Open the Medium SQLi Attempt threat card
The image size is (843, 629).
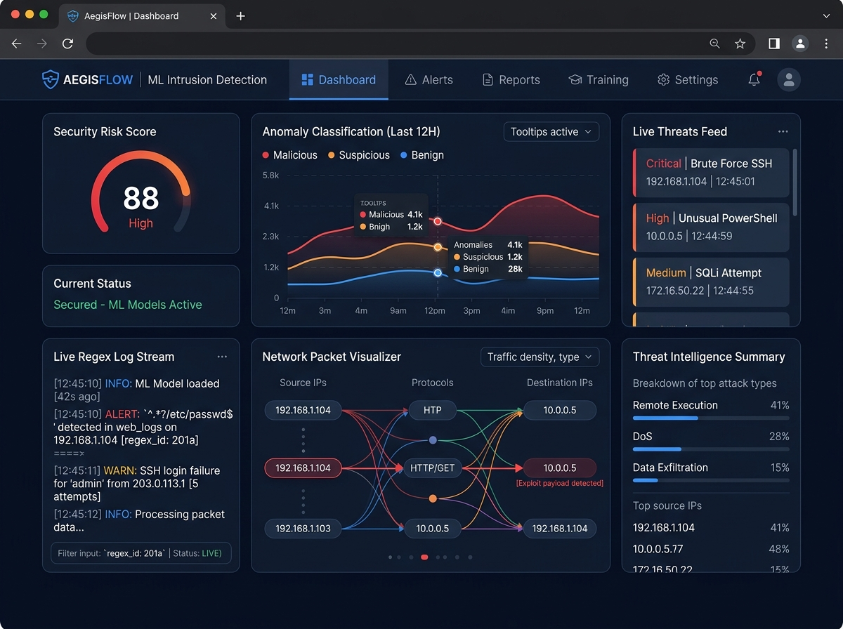tap(711, 282)
